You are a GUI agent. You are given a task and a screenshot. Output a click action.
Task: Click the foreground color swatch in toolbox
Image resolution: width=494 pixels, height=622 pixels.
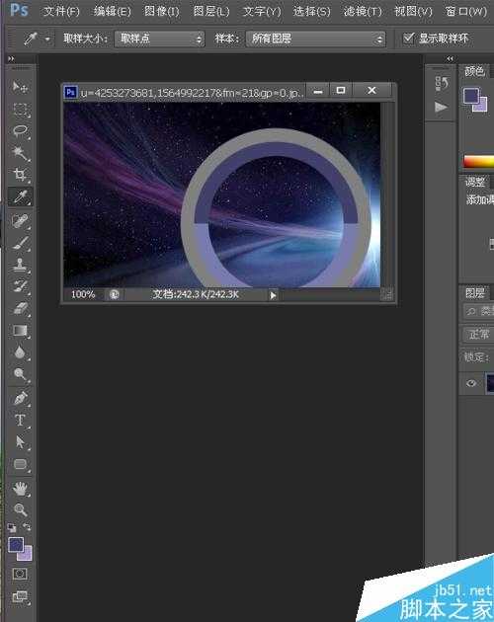tap(16, 545)
